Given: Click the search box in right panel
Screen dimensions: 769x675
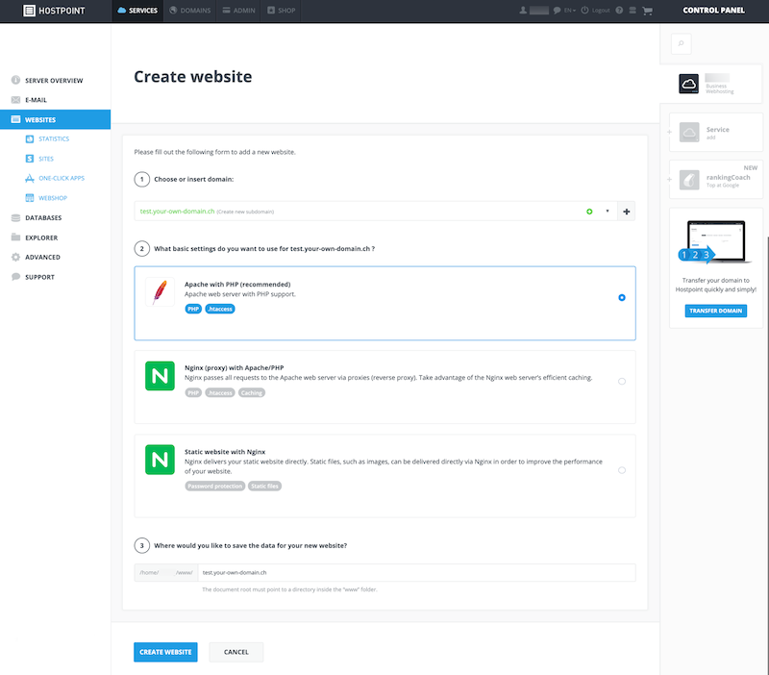Looking at the screenshot, I should (x=681, y=43).
